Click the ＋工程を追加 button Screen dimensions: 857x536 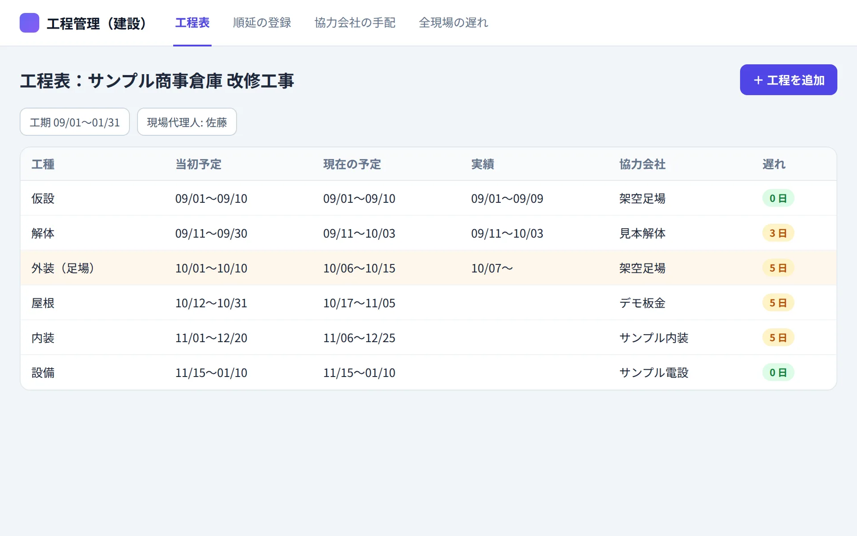pyautogui.click(x=788, y=80)
